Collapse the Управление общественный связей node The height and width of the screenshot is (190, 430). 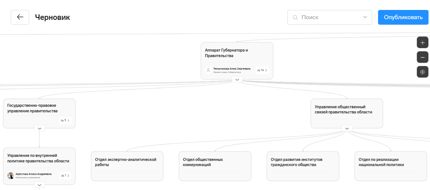click(347, 128)
